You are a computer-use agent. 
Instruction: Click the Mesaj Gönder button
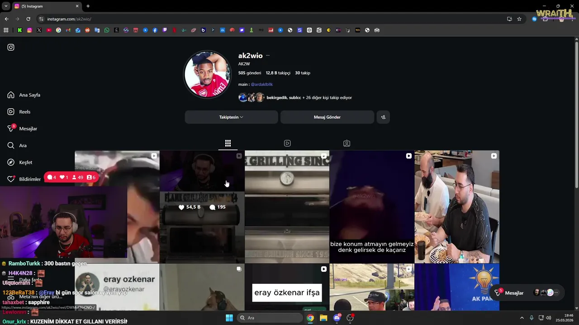coord(327,117)
